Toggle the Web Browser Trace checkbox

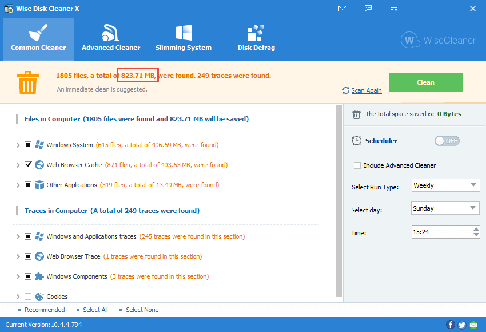pos(28,256)
